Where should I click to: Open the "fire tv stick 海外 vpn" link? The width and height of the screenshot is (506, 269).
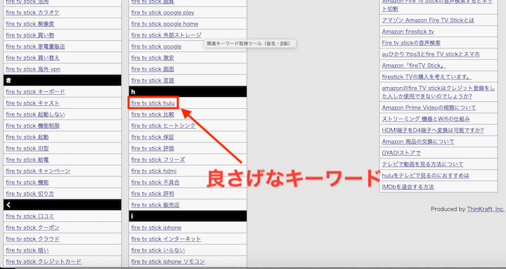pos(33,70)
